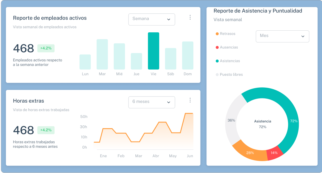This screenshot has width=322, height=173.
Task: Open the three-dot menu on Horas extras card
Action: click(190, 100)
